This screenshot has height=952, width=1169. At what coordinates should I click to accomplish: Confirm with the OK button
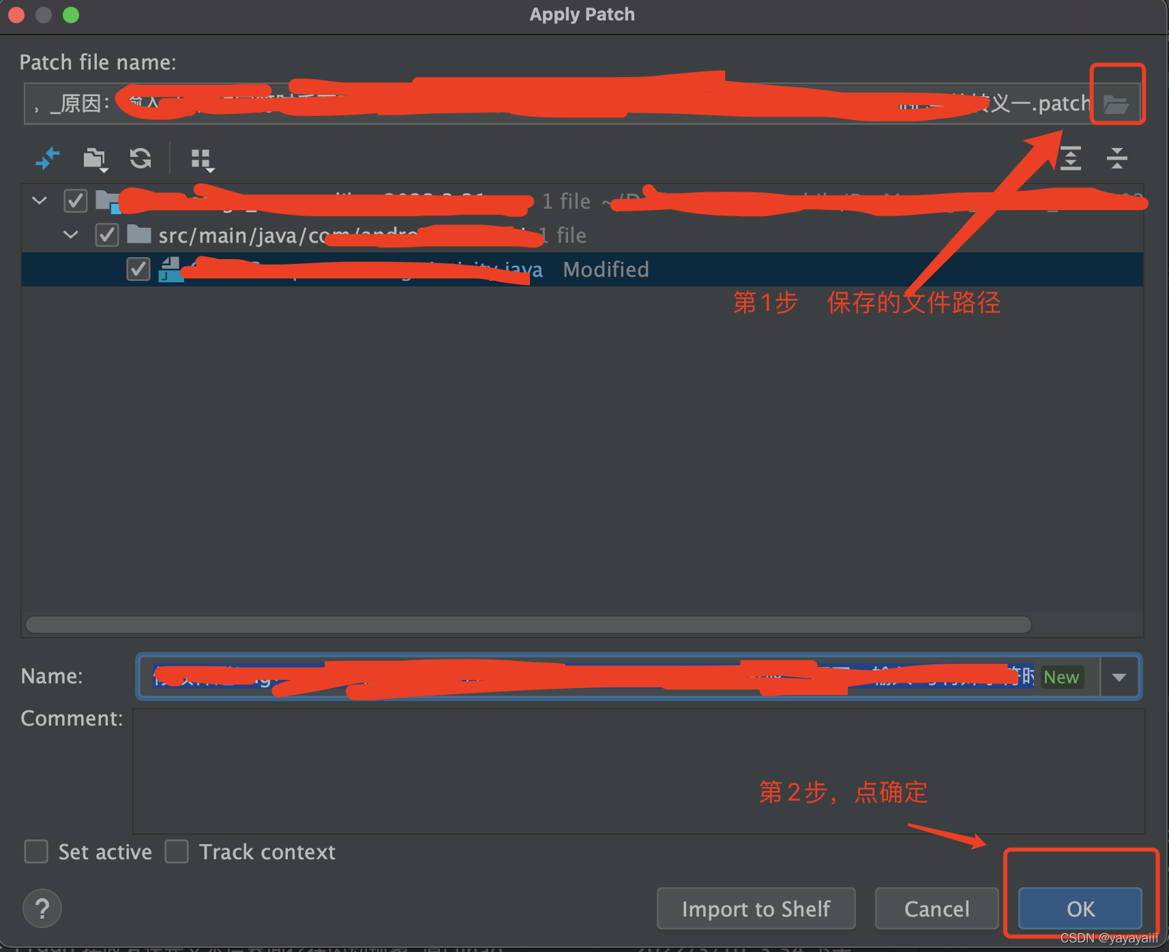(x=1080, y=909)
